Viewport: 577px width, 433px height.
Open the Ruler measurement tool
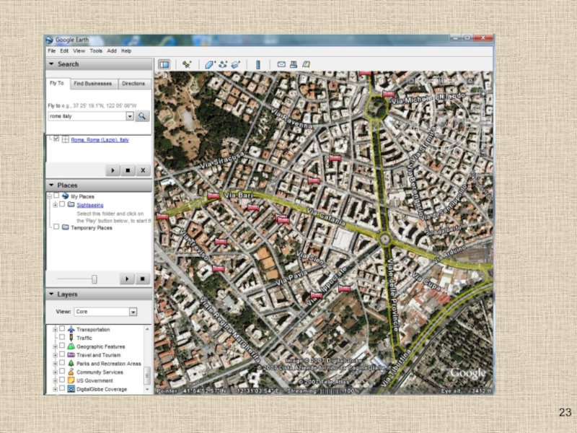(258, 64)
